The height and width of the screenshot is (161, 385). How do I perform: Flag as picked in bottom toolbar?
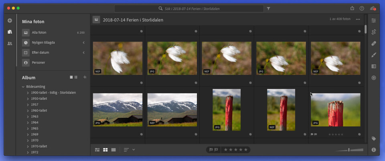(211, 150)
